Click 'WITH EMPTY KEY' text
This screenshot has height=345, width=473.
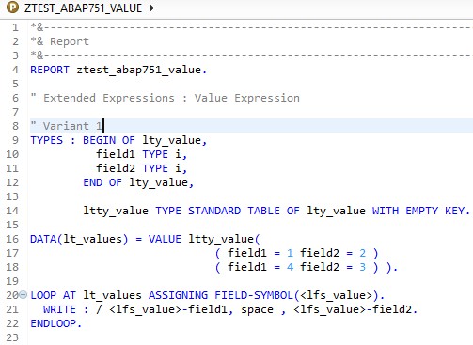click(x=418, y=211)
